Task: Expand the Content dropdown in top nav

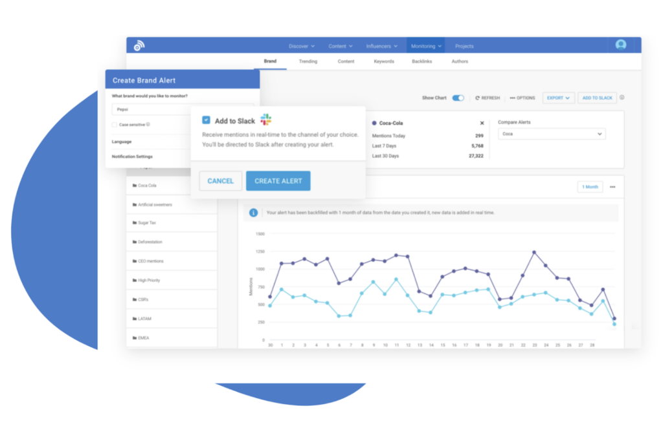Action: pos(341,46)
